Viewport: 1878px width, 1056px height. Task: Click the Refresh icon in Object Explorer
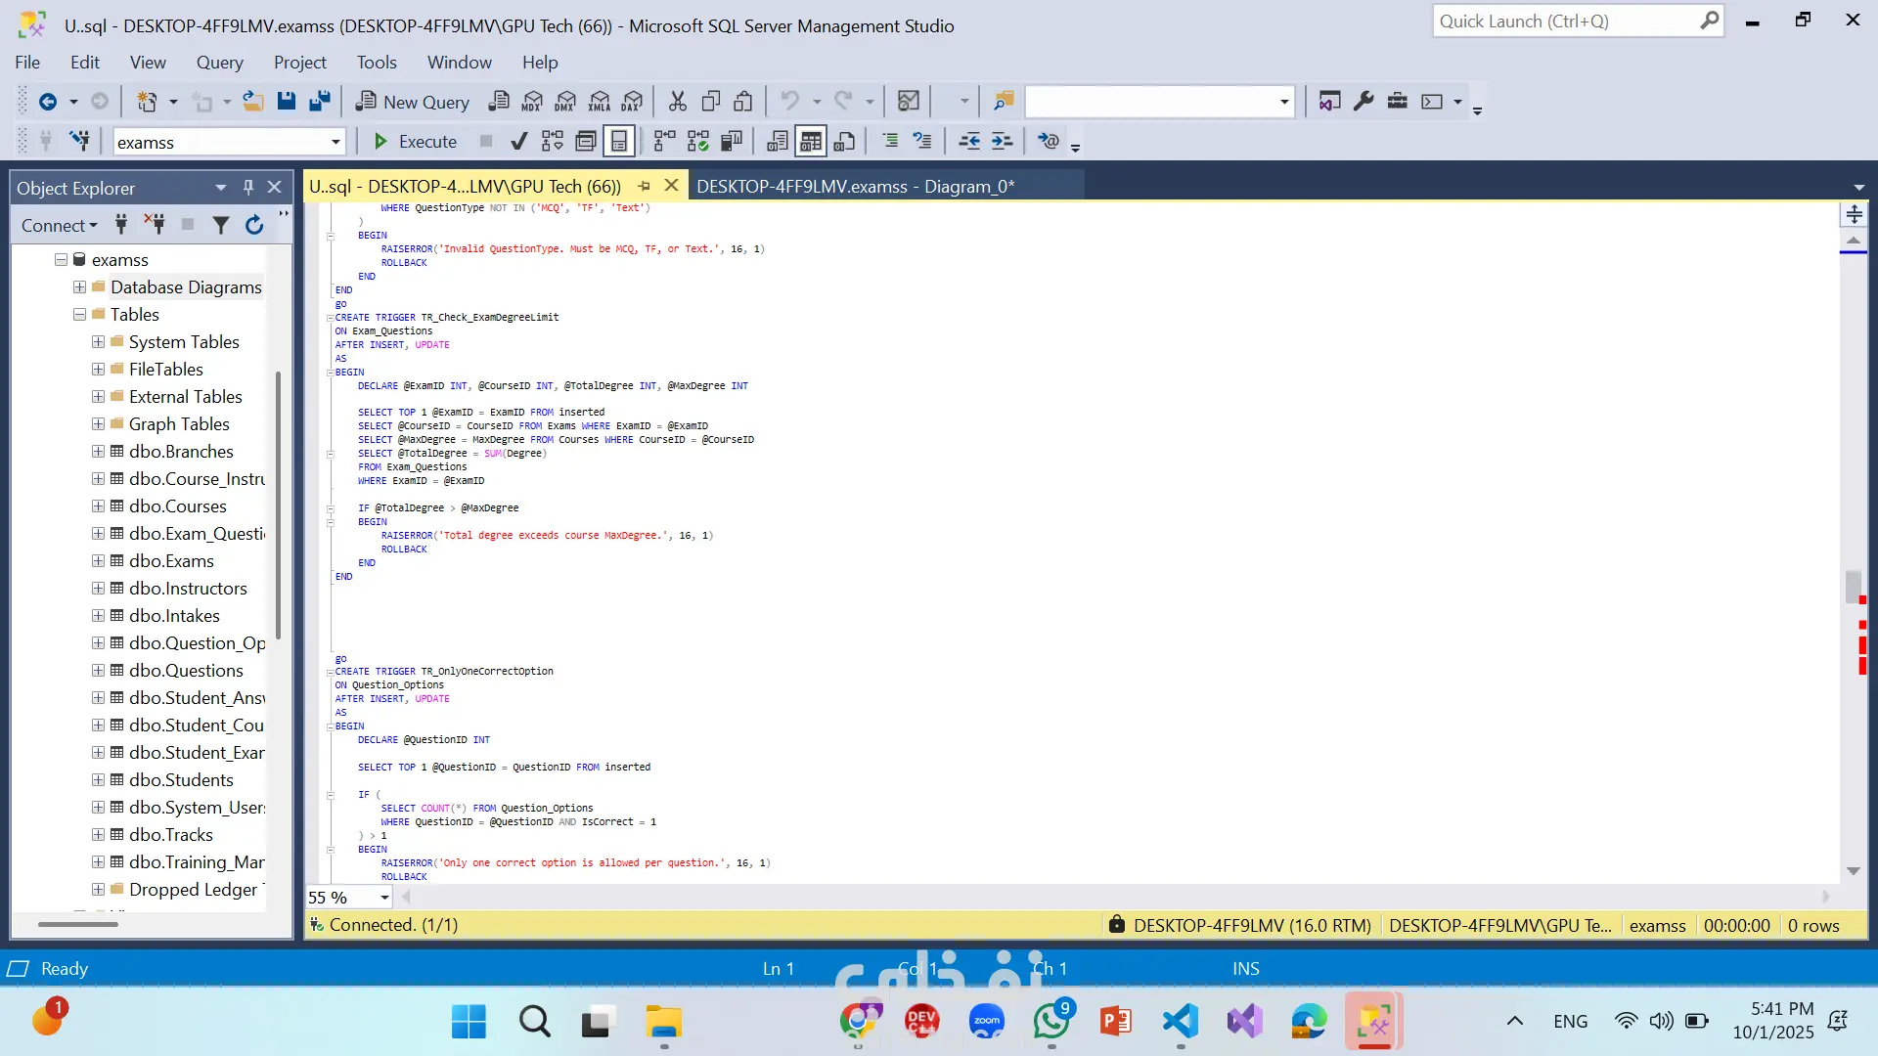[254, 226]
